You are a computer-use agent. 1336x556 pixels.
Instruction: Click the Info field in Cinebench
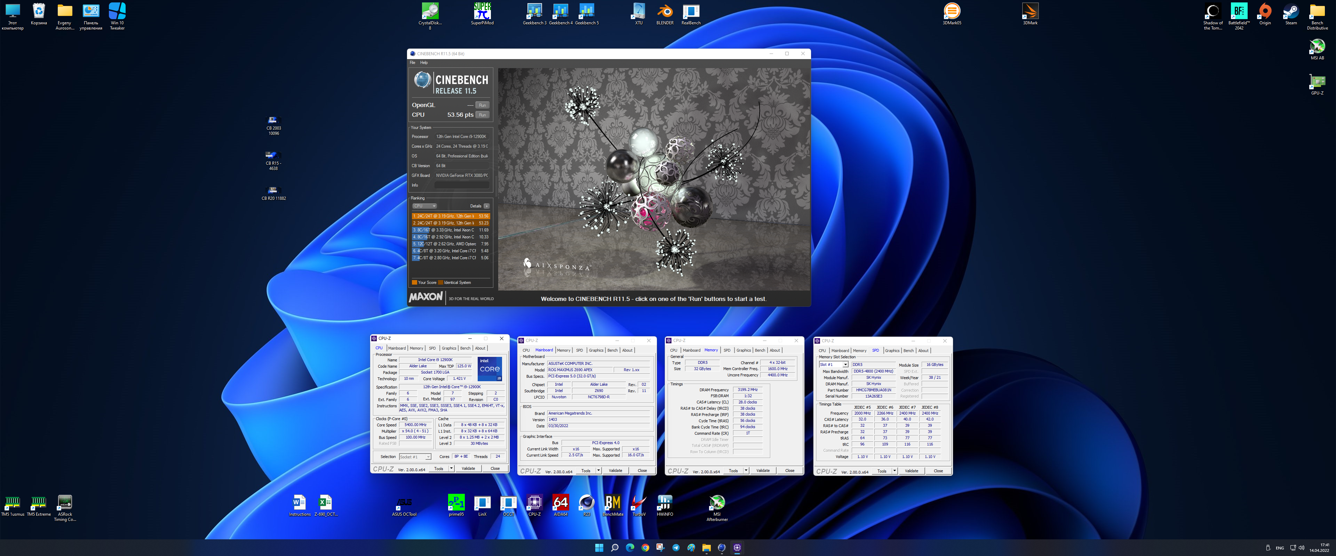(x=462, y=185)
